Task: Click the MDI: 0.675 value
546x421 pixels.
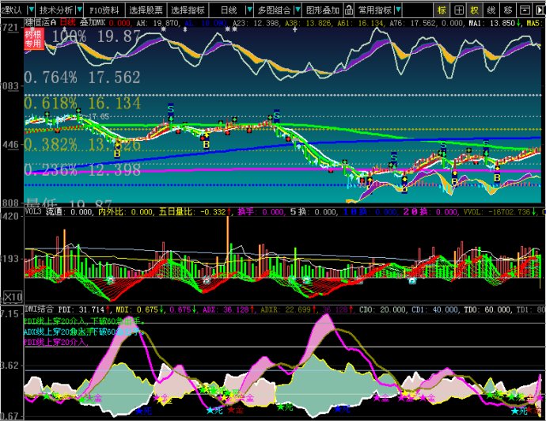Action: [x=140, y=309]
